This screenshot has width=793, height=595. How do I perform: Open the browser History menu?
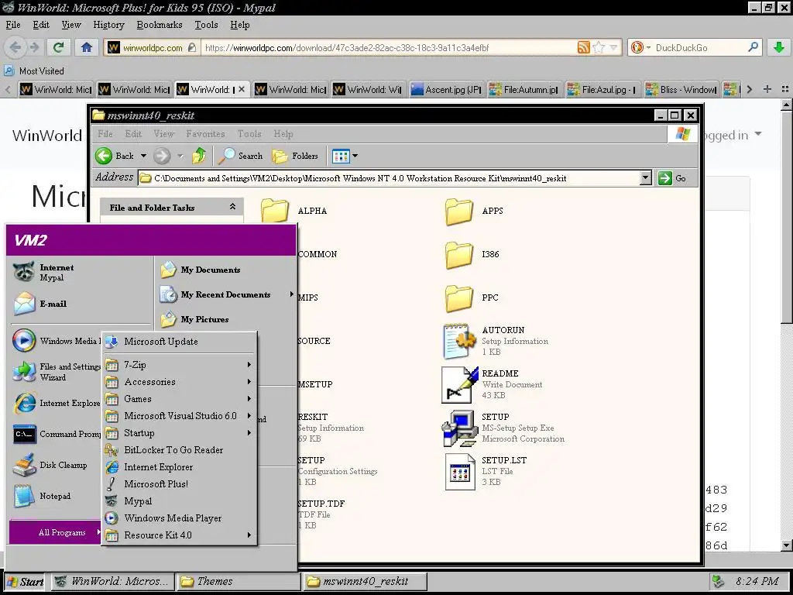pos(108,25)
